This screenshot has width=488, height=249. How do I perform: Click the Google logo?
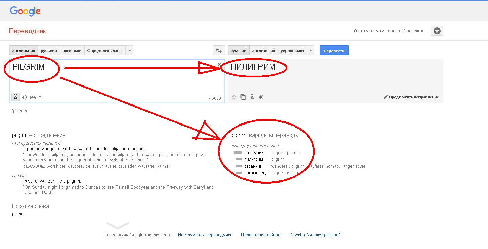(25, 11)
